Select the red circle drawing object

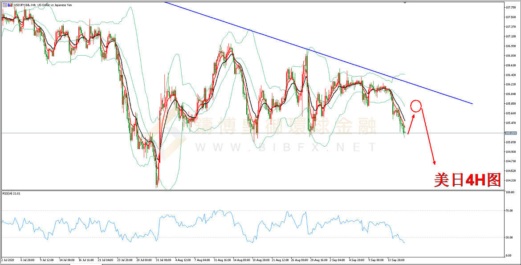[415, 106]
